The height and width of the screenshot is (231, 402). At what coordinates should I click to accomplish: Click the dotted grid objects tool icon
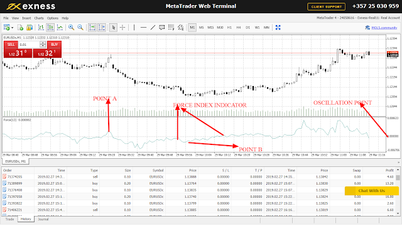pos(171,28)
